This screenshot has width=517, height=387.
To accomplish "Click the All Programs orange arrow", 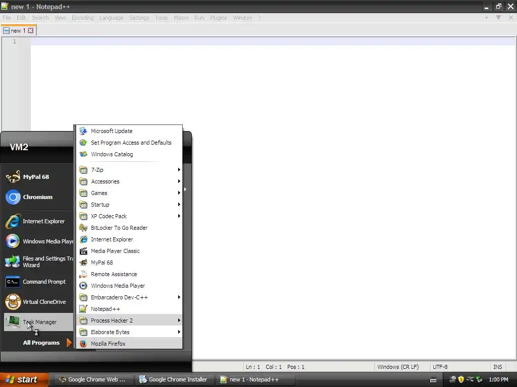I will [69, 343].
